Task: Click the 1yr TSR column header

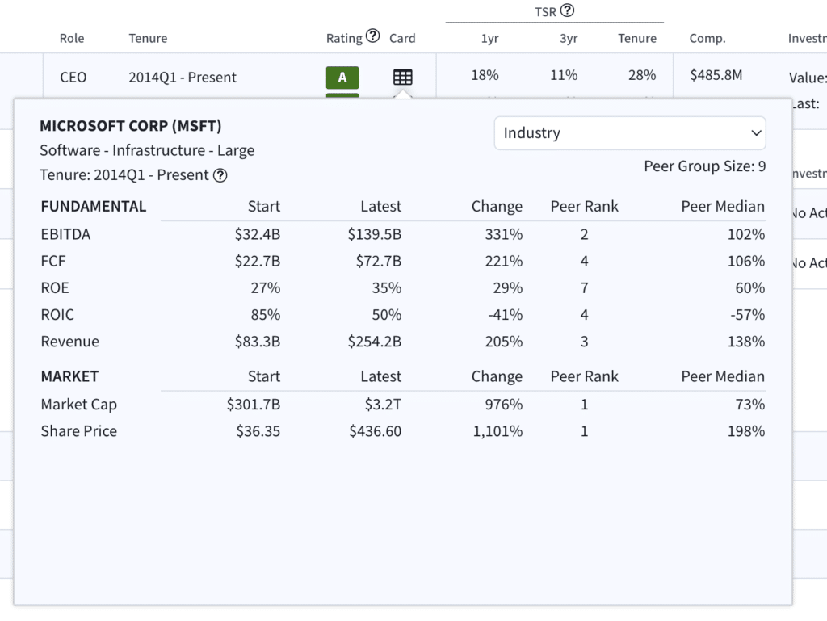Action: (x=490, y=39)
